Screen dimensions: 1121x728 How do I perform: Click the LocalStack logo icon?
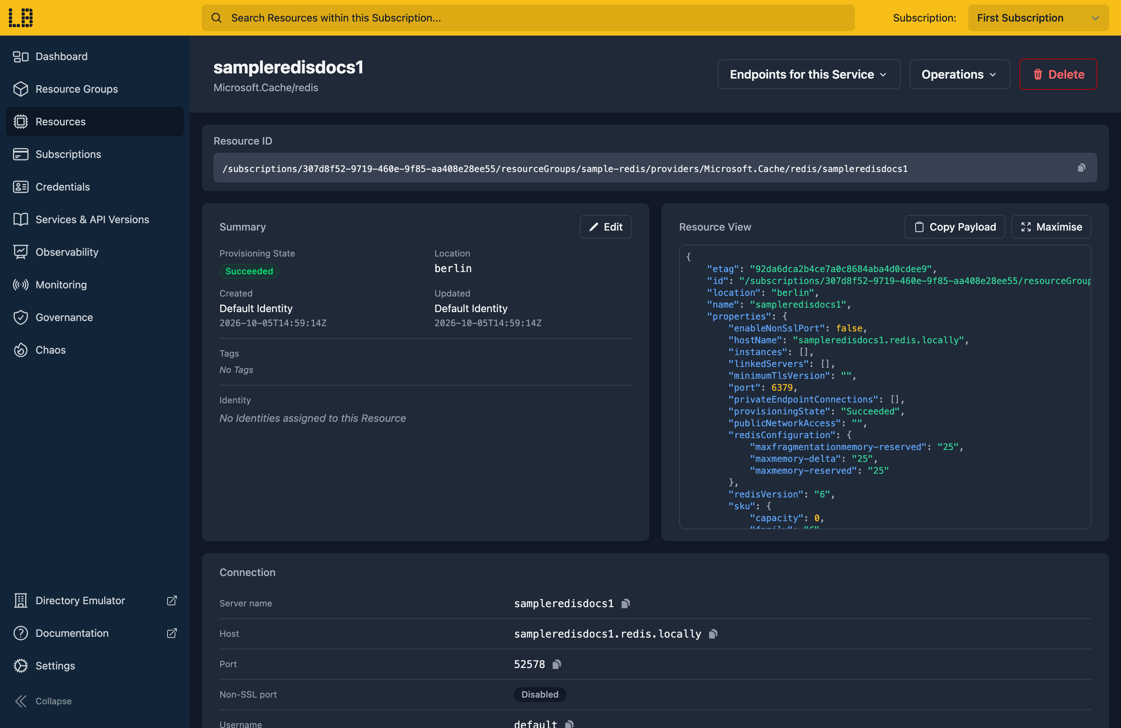[21, 18]
